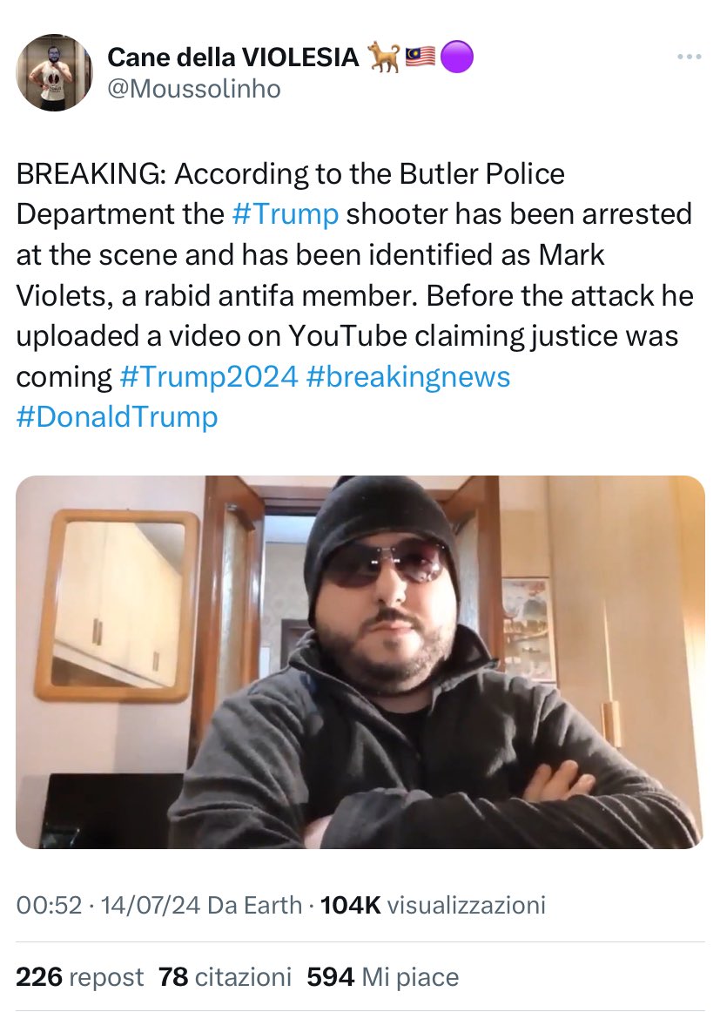This screenshot has height=1012, width=720.
Task: Click the purple circle emoji badge
Action: 457,57
